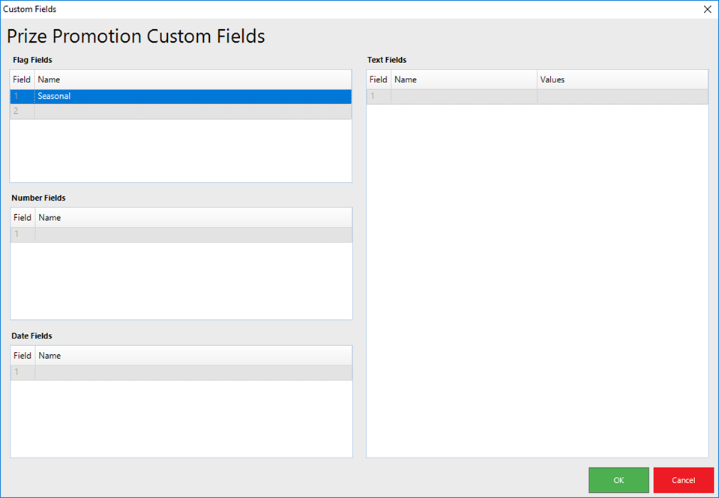Select row number 1 in Date Fields

pos(22,372)
